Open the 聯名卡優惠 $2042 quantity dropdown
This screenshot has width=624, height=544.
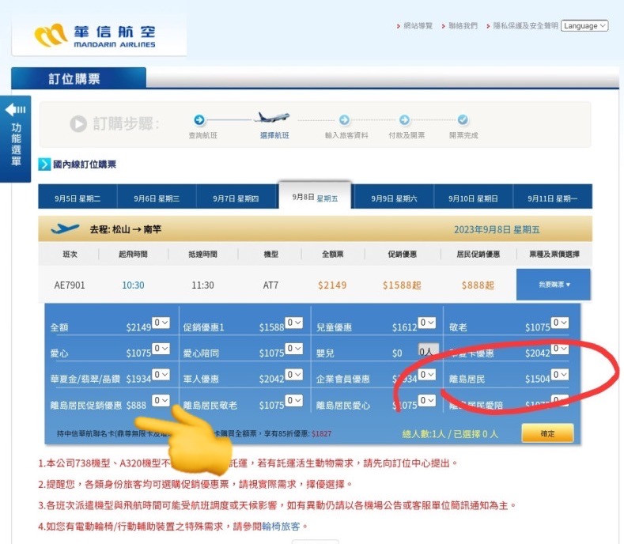[560, 349]
